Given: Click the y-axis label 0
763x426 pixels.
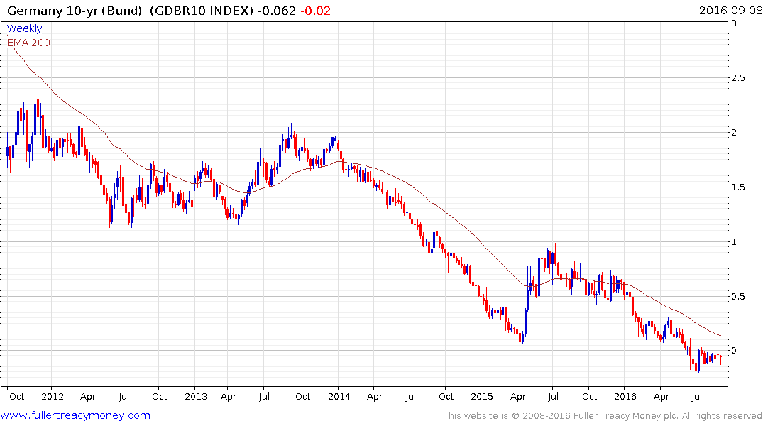Looking at the screenshot, I should 735,351.
